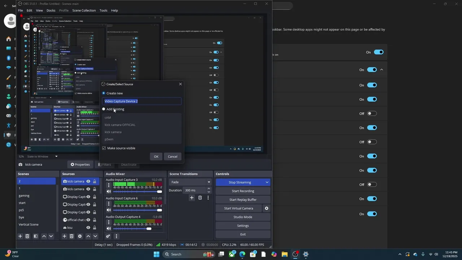Open Tools menu
Image resolution: width=462 pixels, height=260 pixels.
[x=103, y=10]
